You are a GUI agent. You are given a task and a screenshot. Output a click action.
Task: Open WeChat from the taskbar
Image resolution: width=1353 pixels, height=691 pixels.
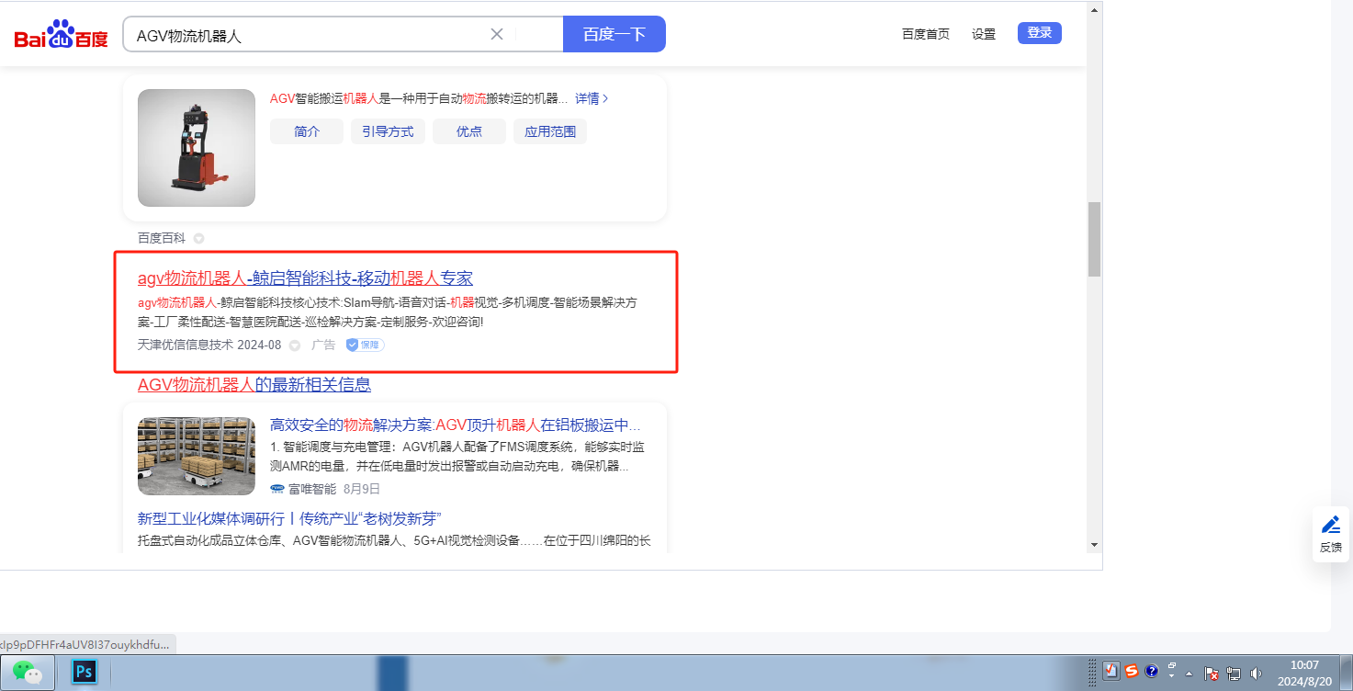coord(28,673)
